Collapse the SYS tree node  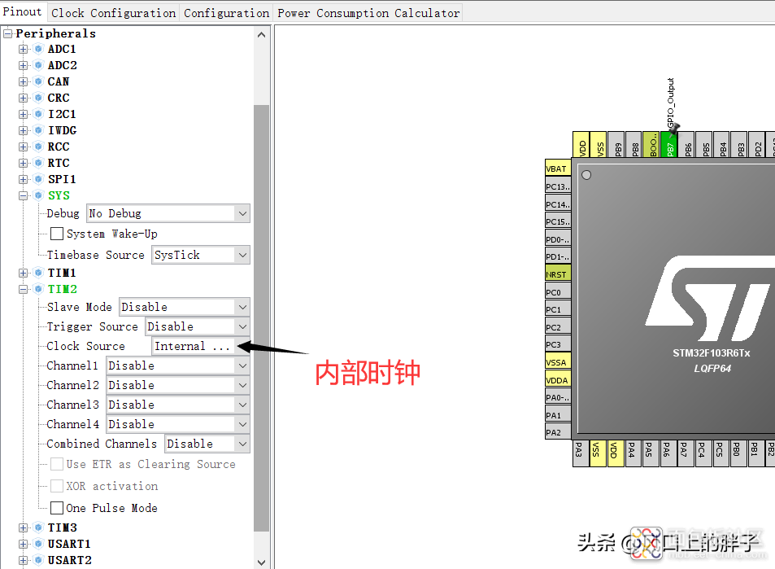[23, 195]
